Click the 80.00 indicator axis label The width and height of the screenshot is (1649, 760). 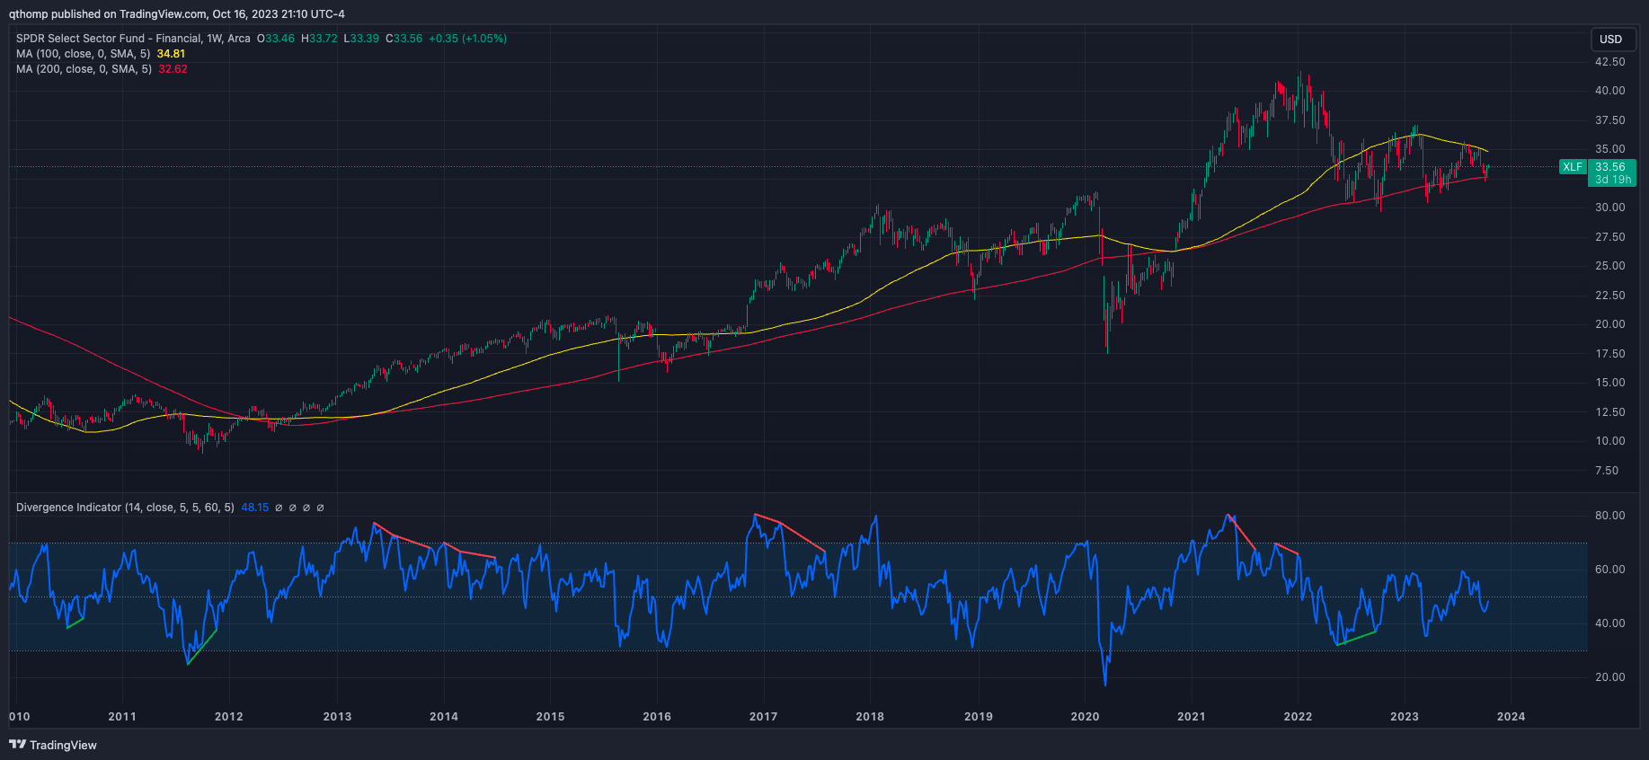1609,516
